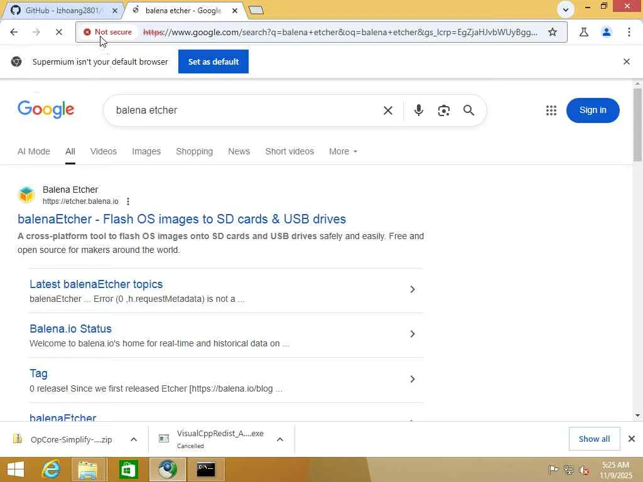Open Latest balenaEtcher topics link
This screenshot has height=482, width=643.
(x=96, y=284)
